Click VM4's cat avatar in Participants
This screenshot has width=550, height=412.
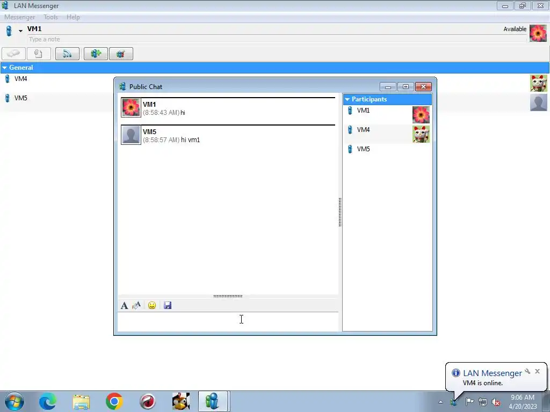[421, 134]
